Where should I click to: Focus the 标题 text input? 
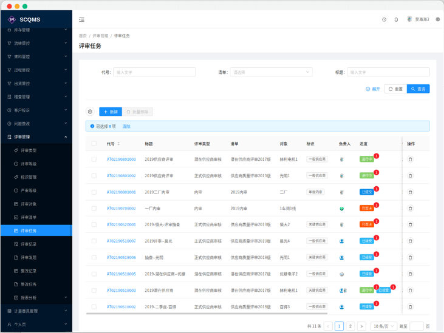[388, 72]
